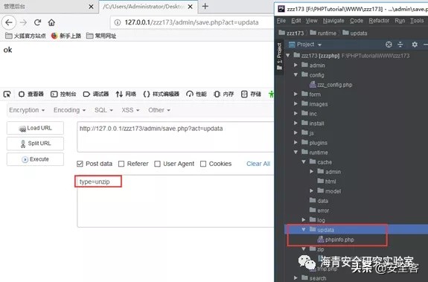Open the 性能 performance panel

[197, 94]
